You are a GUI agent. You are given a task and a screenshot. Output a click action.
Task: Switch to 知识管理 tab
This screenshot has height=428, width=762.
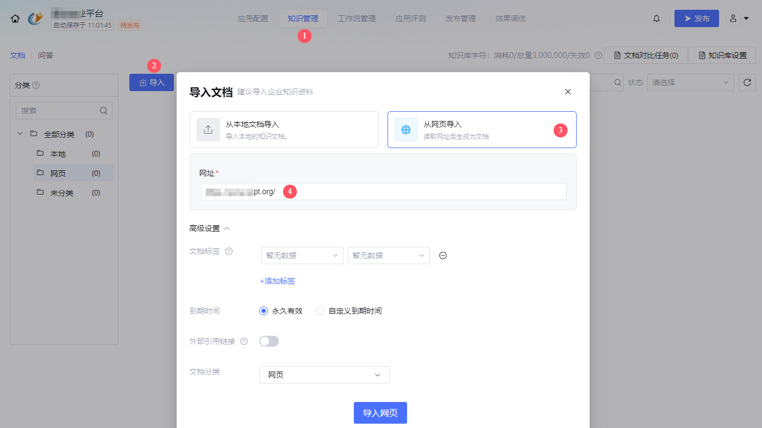click(x=303, y=18)
